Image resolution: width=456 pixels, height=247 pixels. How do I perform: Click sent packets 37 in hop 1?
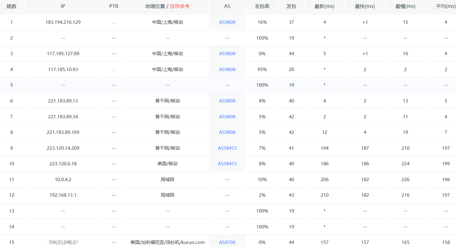pos(292,22)
